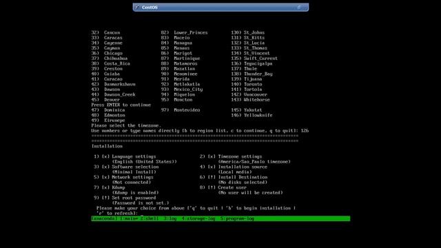Select the [!] marker beside Install Destination
Image resolution: width=441 pixels, height=248 pixels.
(212, 178)
